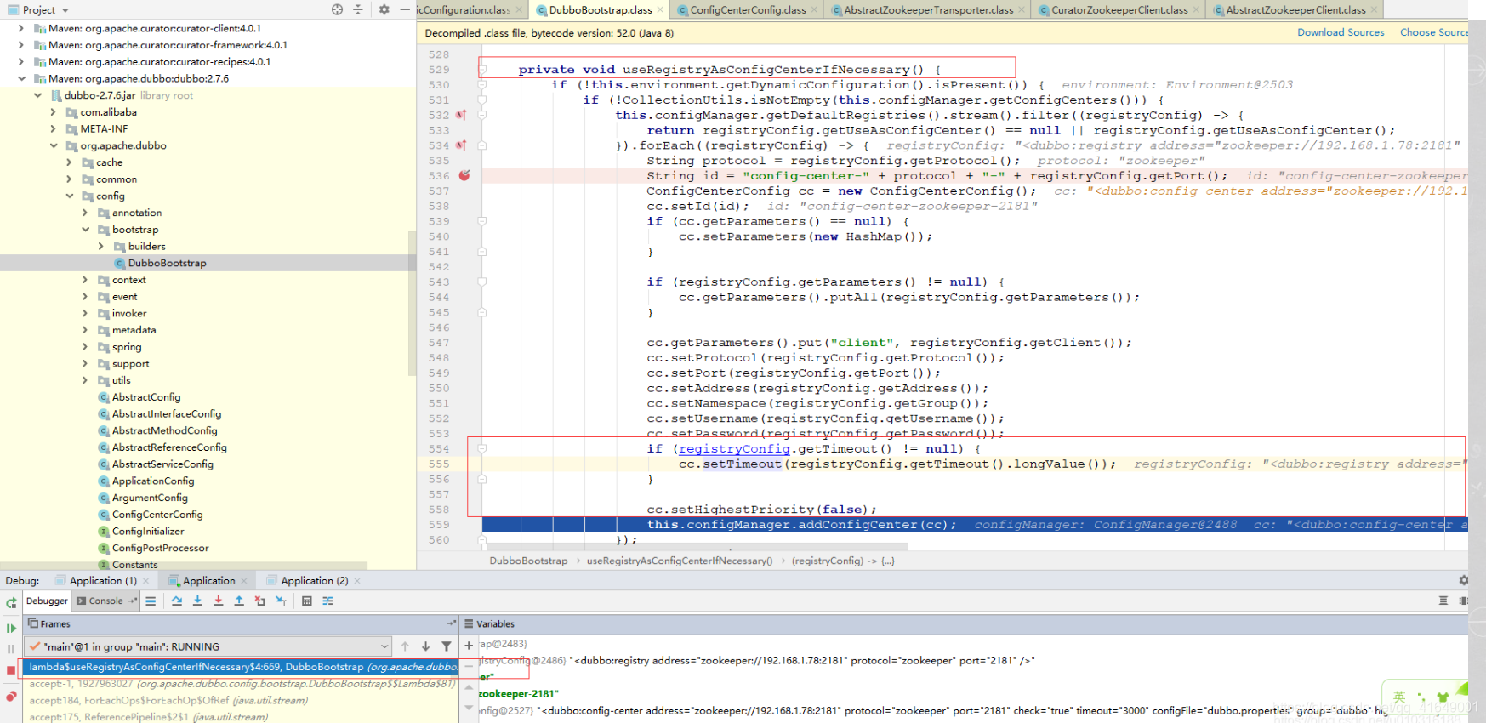Screen dimensions: 1486x723
Task: Click Download Sources link
Action: coord(1341,32)
